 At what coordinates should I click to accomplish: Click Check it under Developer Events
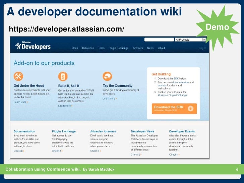click(x=174, y=155)
